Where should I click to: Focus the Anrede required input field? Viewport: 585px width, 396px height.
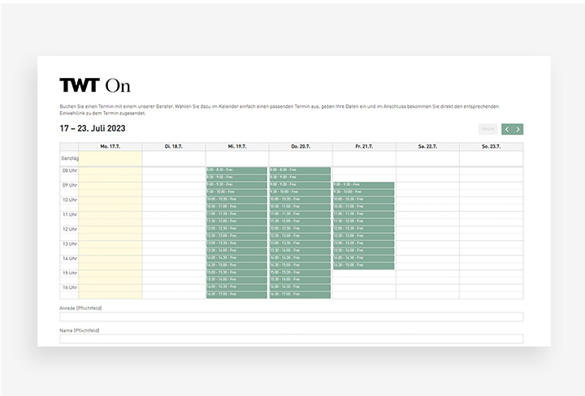[x=292, y=316]
